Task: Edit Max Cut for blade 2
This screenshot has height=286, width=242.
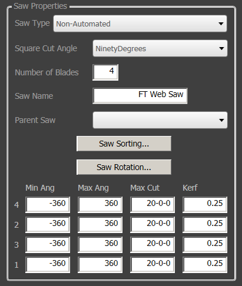Action: [x=153, y=225]
